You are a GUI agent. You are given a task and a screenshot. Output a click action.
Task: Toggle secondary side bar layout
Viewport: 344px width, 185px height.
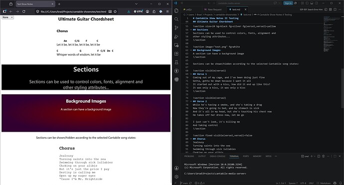pos(317,3)
